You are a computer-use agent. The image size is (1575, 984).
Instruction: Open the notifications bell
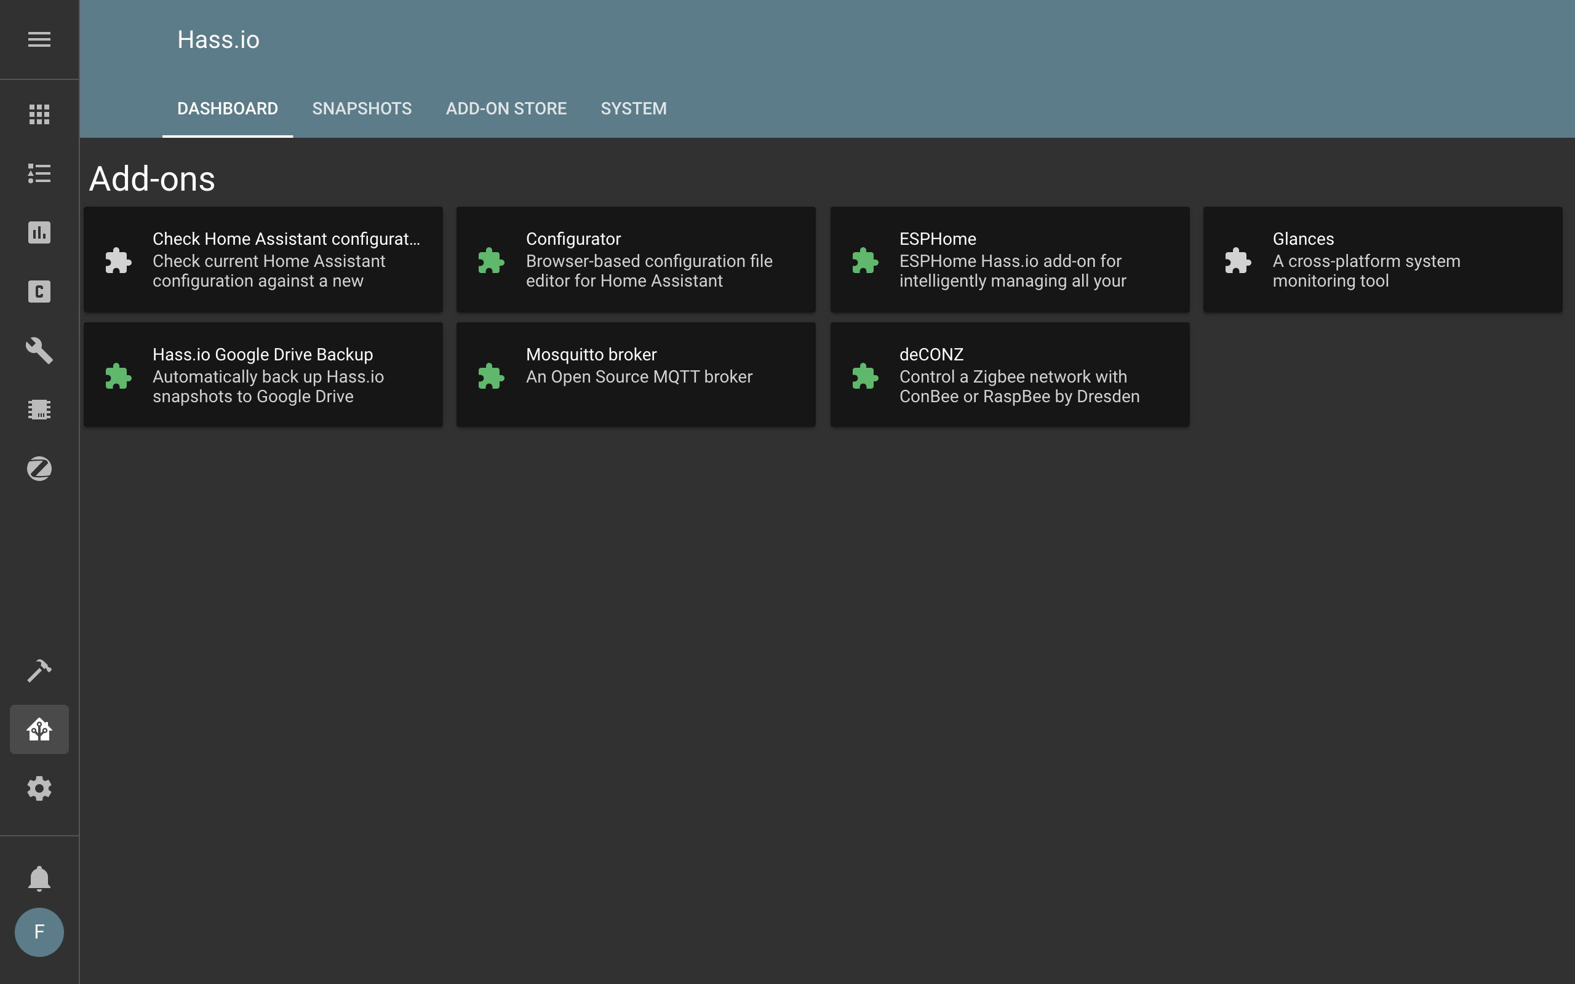(39, 879)
